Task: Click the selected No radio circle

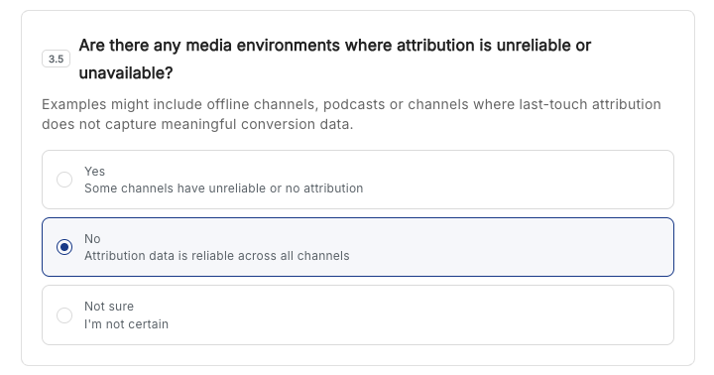Action: pos(64,247)
